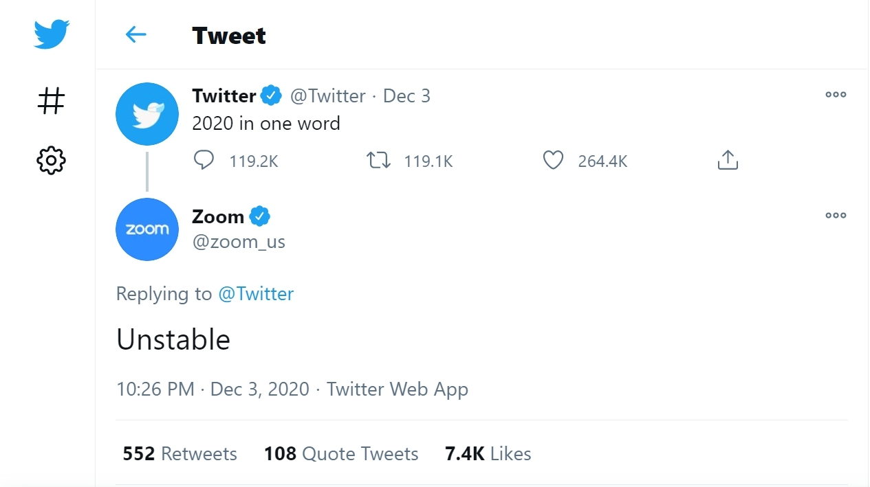870x487 pixels.
Task: Click the reply bubble icon on Twitter's tweet
Action: pyautogui.click(x=204, y=161)
